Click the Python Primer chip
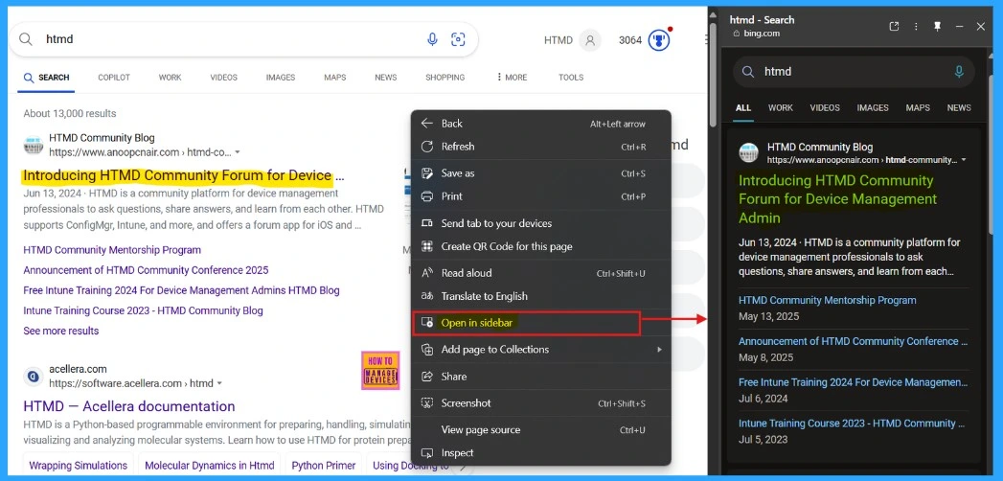The width and height of the screenshot is (1003, 481). [x=324, y=466]
